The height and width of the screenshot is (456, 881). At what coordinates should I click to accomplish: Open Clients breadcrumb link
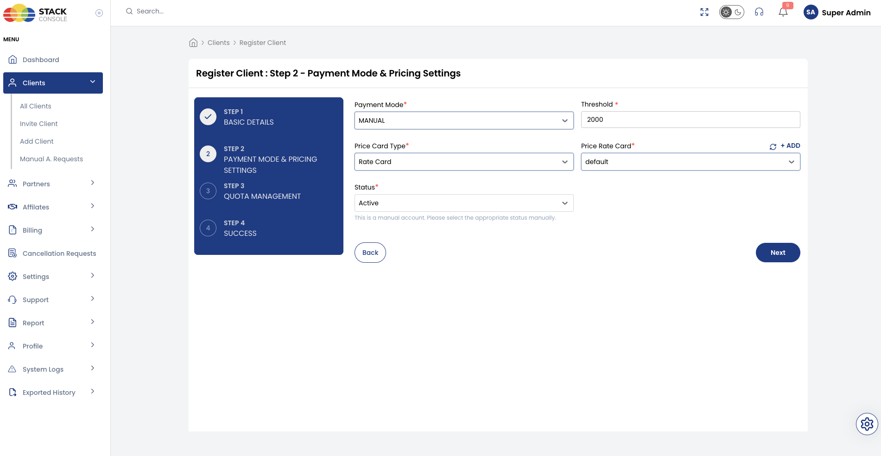[218, 43]
